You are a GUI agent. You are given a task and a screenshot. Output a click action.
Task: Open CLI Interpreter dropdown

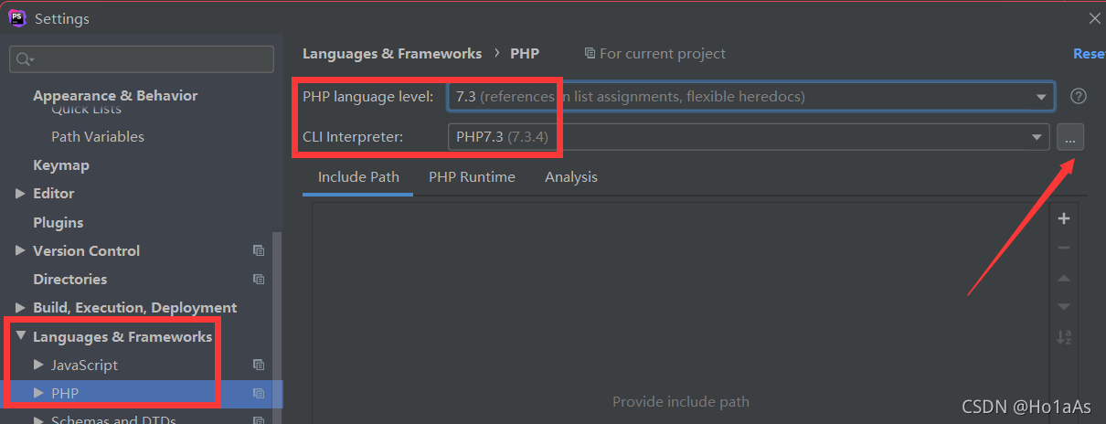pyautogui.click(x=1037, y=138)
